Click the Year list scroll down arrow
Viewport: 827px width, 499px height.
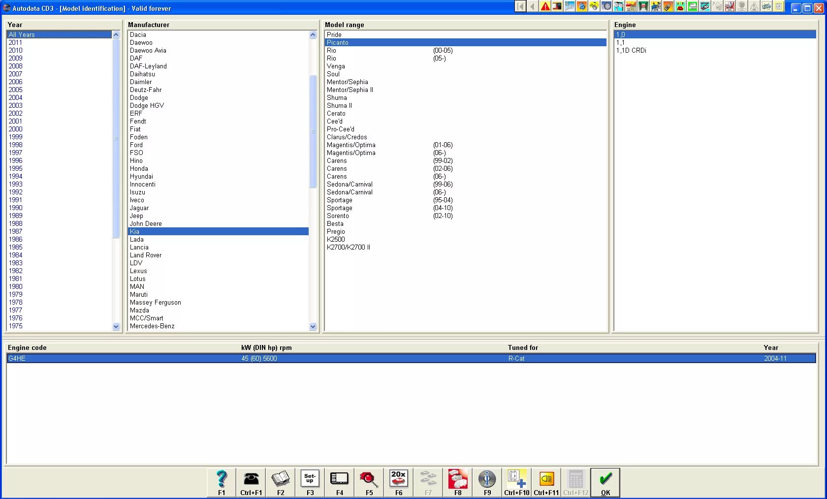pyautogui.click(x=116, y=326)
